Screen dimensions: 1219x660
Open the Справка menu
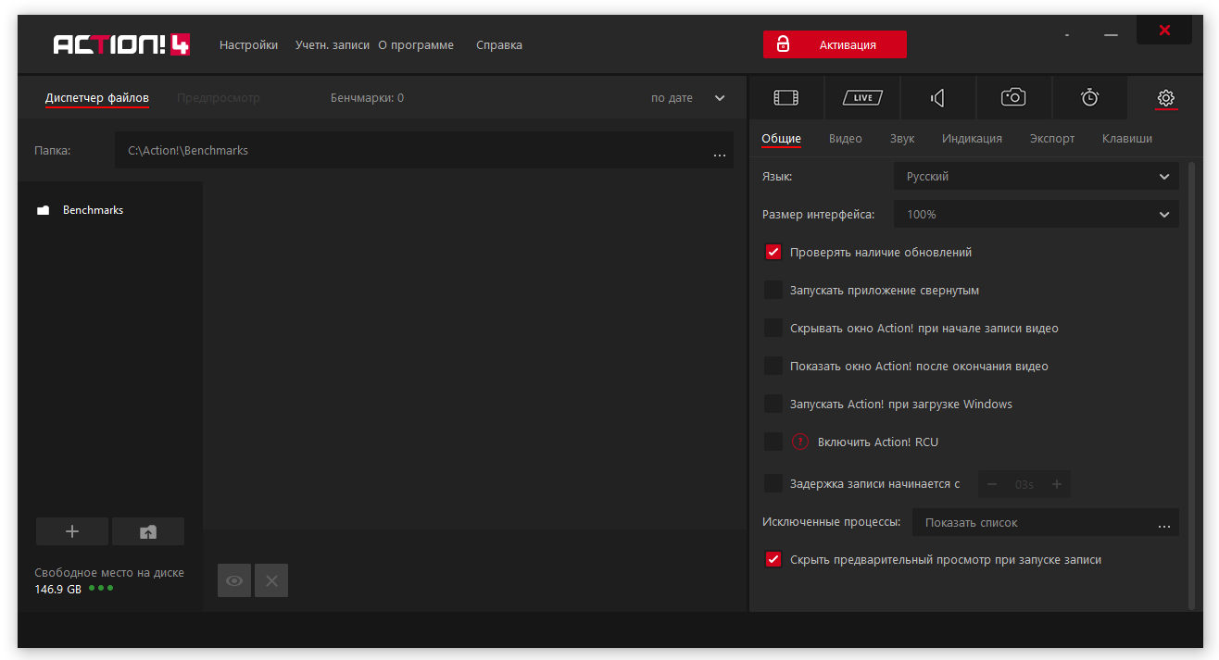click(x=498, y=45)
